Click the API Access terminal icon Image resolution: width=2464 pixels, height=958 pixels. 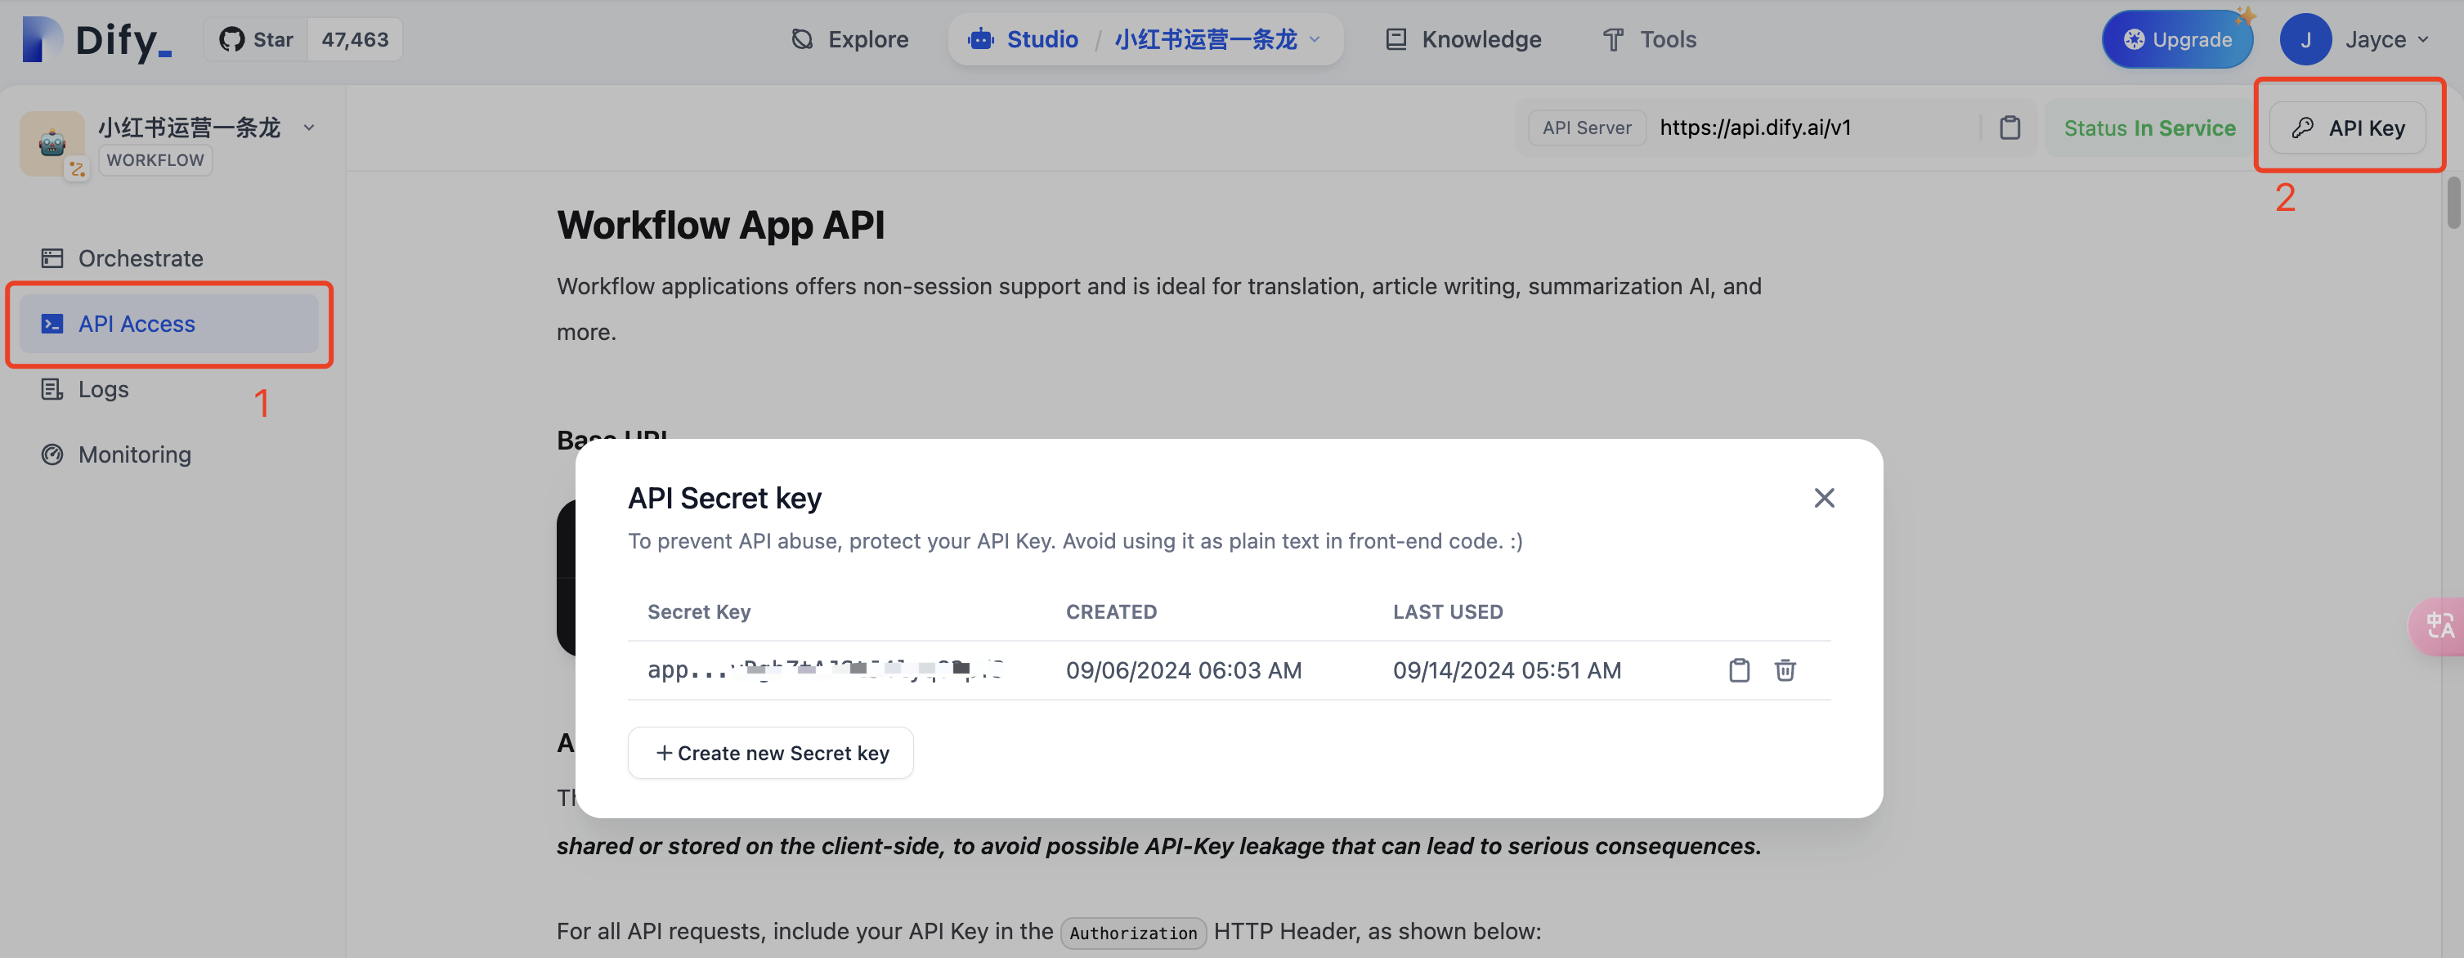click(x=52, y=325)
